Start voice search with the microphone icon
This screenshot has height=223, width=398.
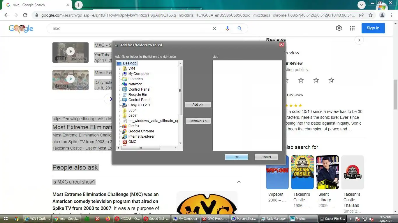(228, 28)
